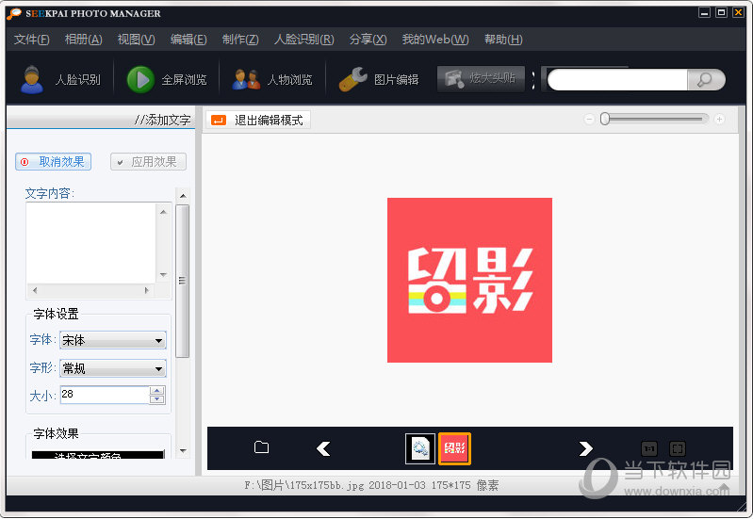The width and height of the screenshot is (753, 519).
Task: Maximize the Seekpai window
Action: pos(721,13)
